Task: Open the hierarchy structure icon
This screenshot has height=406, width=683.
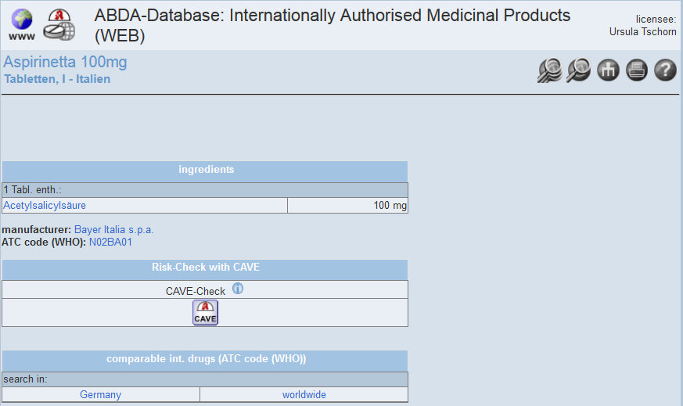Action: (608, 70)
